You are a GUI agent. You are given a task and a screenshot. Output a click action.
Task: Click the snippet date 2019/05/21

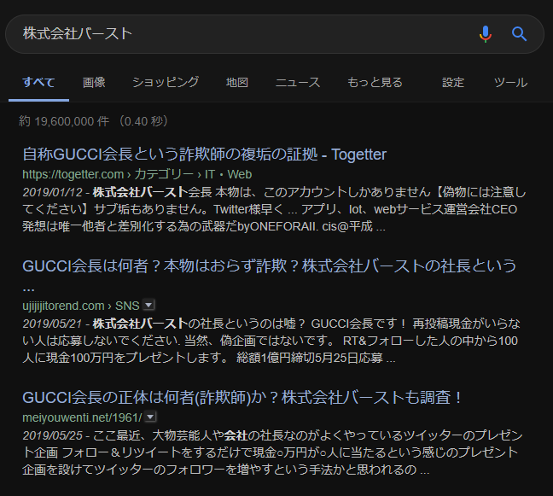(52, 324)
